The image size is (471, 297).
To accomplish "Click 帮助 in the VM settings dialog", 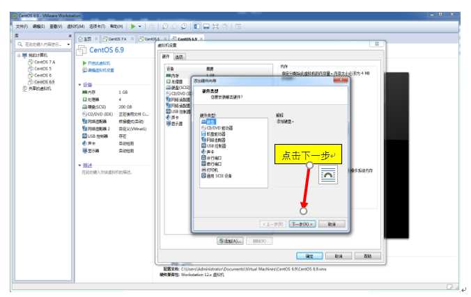I will pyautogui.click(x=368, y=256).
